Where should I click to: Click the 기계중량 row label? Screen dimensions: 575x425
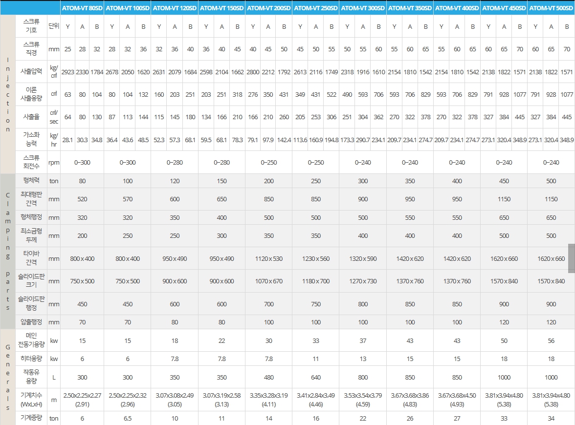click(x=31, y=418)
